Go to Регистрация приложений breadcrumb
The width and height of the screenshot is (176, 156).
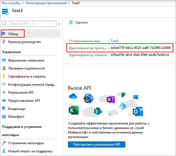click(x=46, y=3)
